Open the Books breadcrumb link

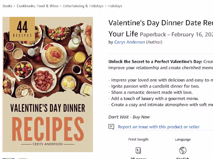(x=7, y=6)
